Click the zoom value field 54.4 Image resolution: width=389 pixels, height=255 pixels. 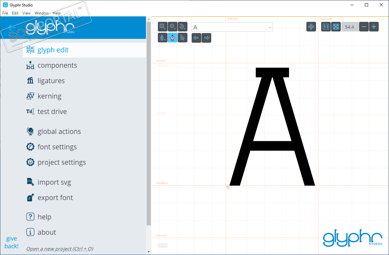coord(350,27)
